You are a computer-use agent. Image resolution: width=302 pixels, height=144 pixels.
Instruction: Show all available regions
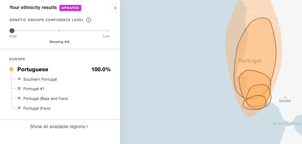pyautogui.click(x=59, y=127)
